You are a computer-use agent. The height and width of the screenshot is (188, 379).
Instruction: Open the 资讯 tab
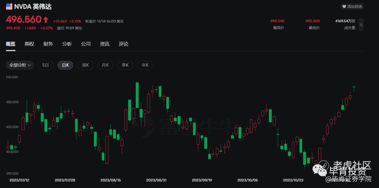[105, 44]
